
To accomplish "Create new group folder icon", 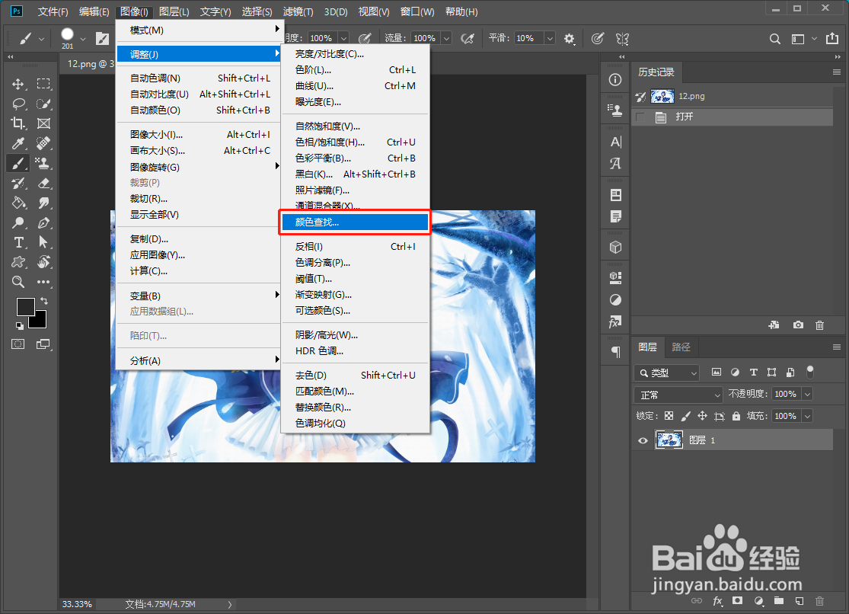I will (x=779, y=600).
